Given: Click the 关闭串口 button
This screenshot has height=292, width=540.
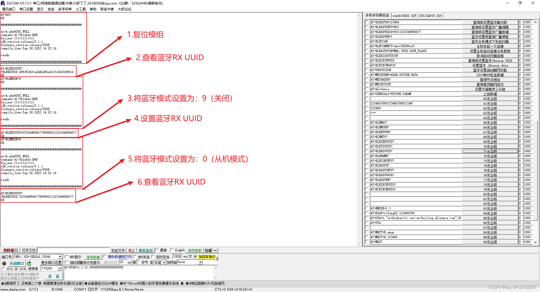Looking at the screenshot, I should pyautogui.click(x=17, y=263).
